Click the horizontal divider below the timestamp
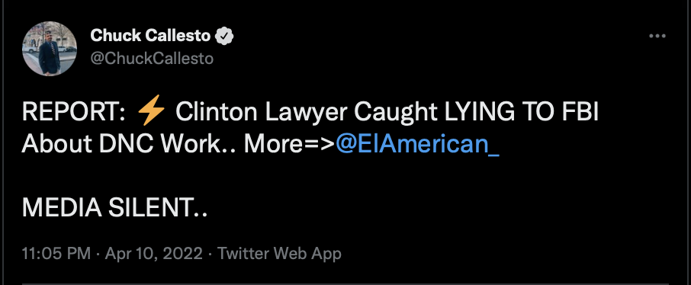 pos(345,283)
